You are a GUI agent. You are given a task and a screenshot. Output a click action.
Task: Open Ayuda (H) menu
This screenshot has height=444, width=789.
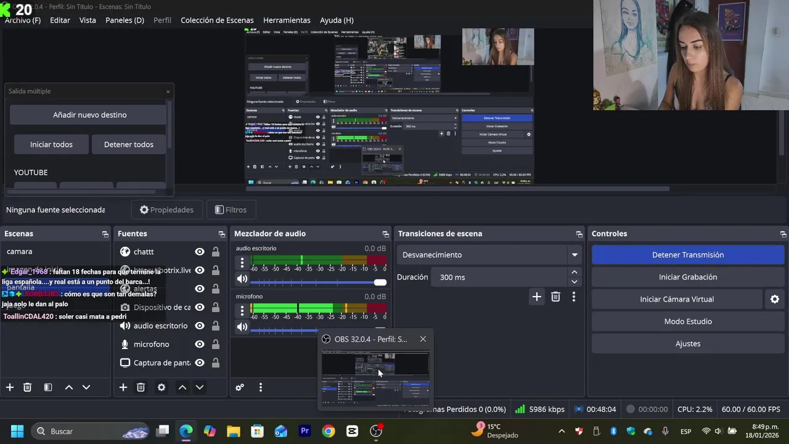337,20
